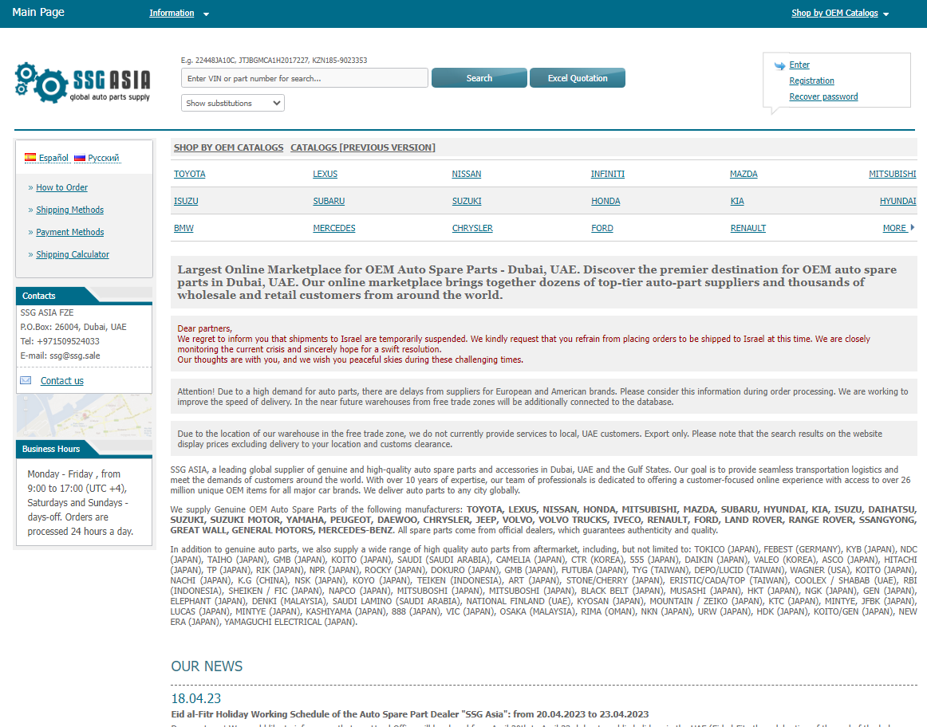Click the 18.04.23 news date
927x727 pixels.
click(x=195, y=698)
